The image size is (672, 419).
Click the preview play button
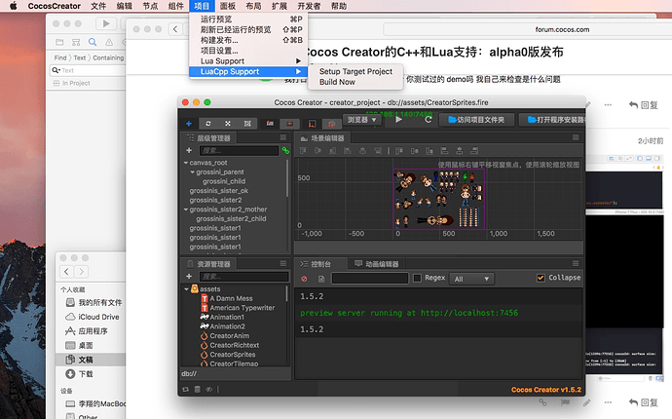click(x=398, y=120)
